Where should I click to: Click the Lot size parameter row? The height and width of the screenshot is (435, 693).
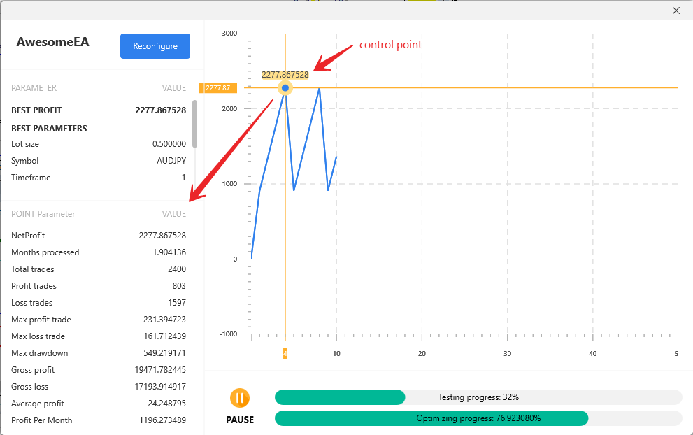pyautogui.click(x=99, y=144)
